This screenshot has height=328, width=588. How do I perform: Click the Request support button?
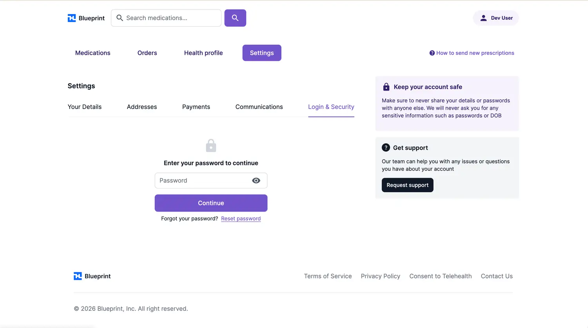point(407,185)
